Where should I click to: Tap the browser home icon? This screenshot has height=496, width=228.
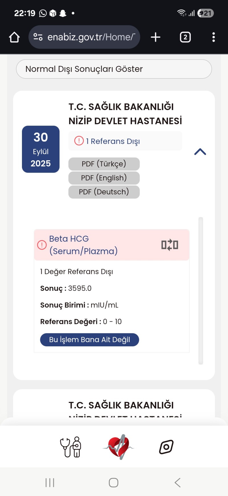tap(14, 37)
